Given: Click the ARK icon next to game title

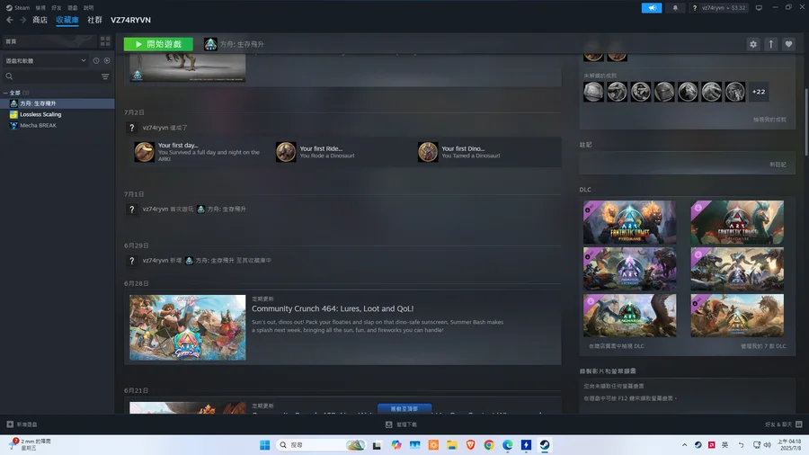Looking at the screenshot, I should (x=210, y=44).
